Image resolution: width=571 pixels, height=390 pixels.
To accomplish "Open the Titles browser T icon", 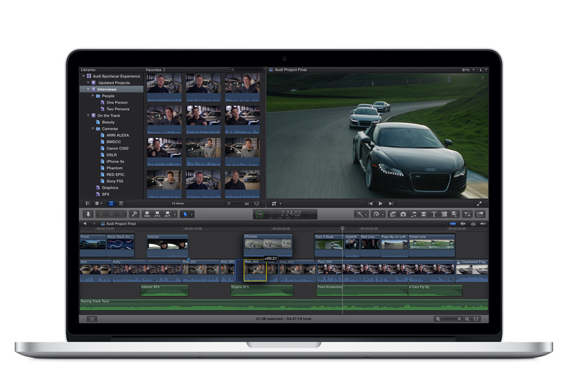I will [x=434, y=214].
